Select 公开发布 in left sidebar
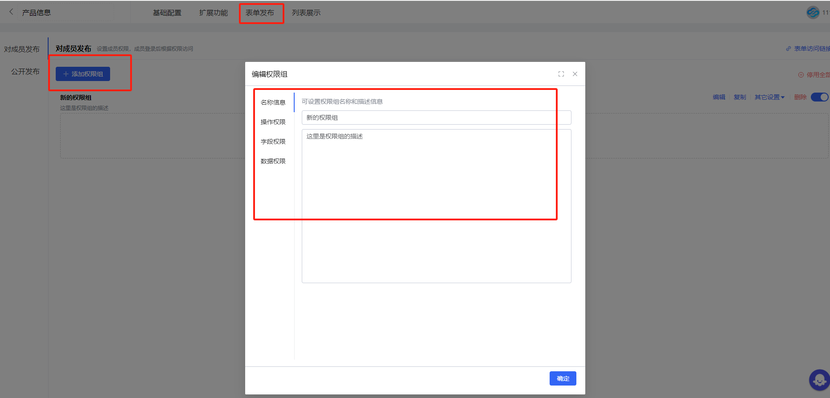This screenshot has height=398, width=830. 25,72
